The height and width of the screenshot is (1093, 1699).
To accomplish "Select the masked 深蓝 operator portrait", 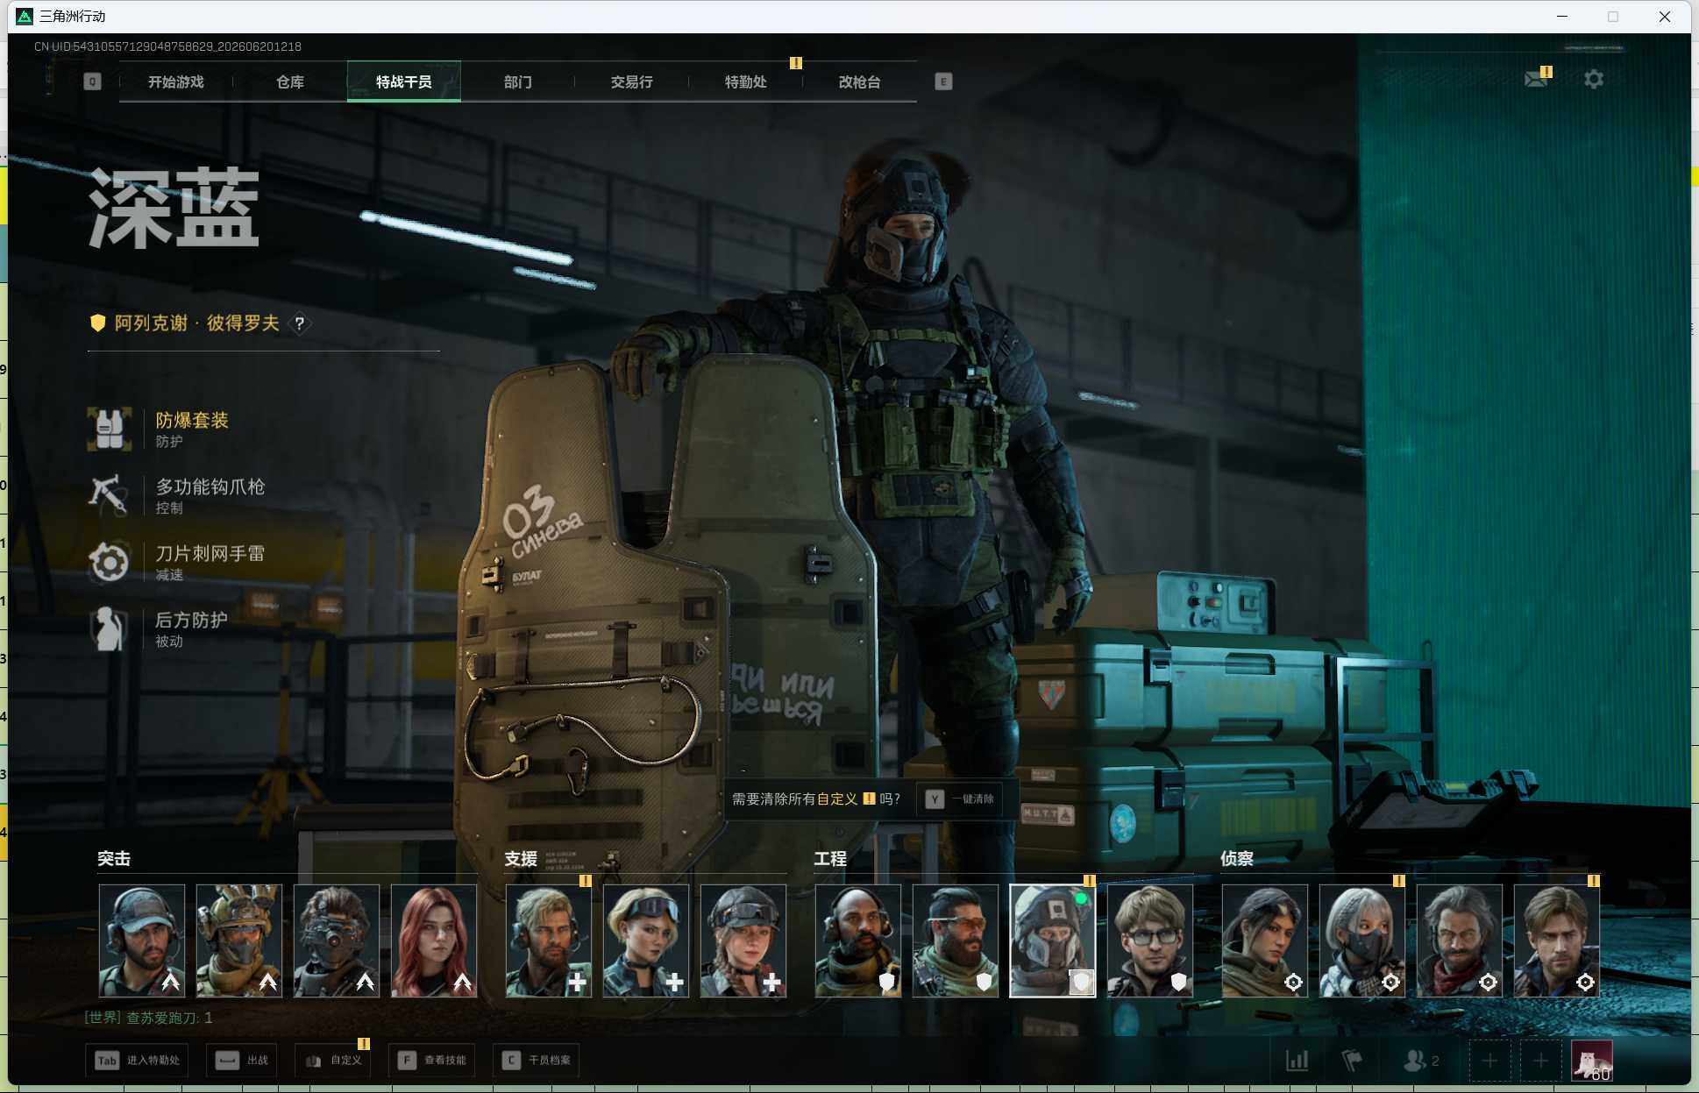I will tap(1053, 940).
